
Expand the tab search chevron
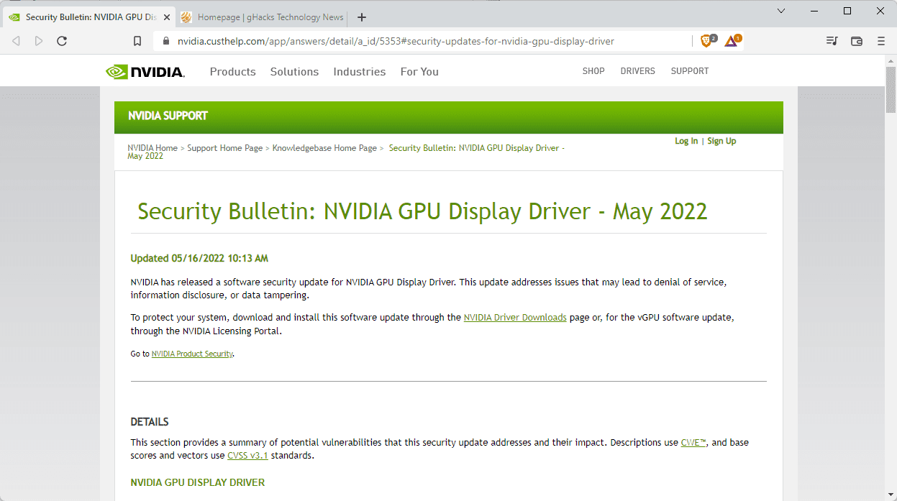781,11
